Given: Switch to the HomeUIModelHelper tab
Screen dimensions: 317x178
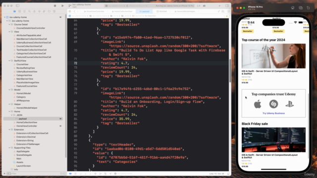Looking at the screenshot, I should coord(185,11).
